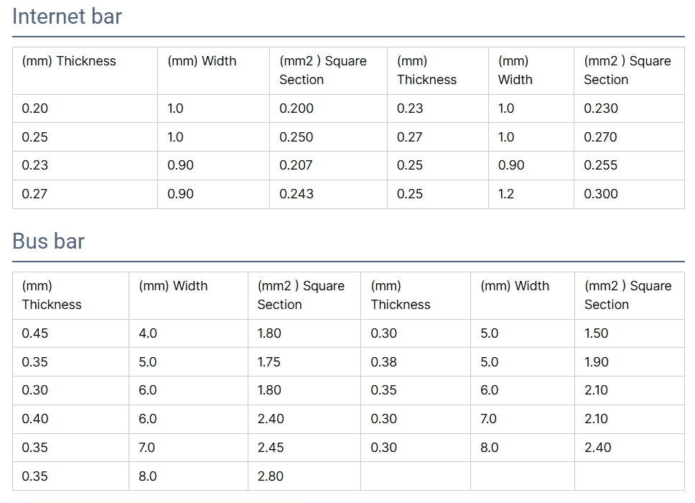Image resolution: width=695 pixels, height=503 pixels.
Task: Select the 2.80 square section cell
Action: click(270, 476)
